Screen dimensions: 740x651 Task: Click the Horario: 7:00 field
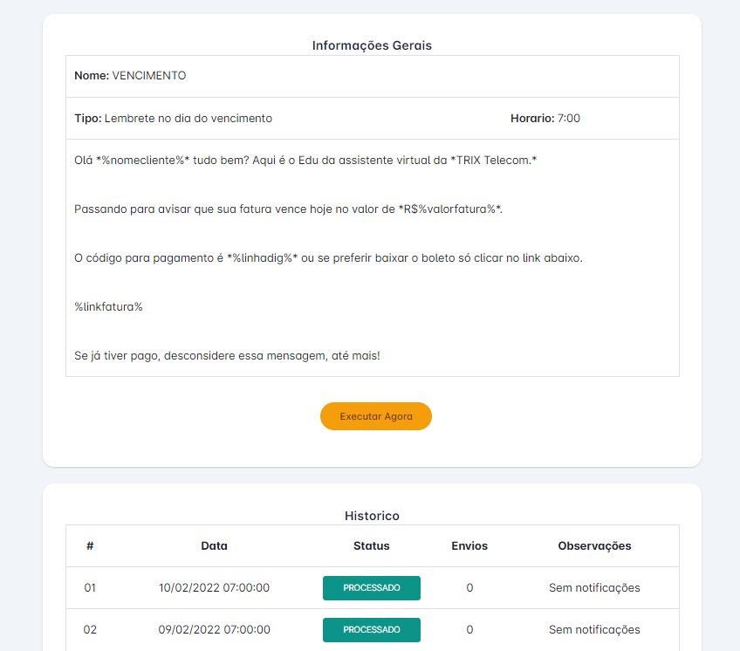click(x=545, y=119)
